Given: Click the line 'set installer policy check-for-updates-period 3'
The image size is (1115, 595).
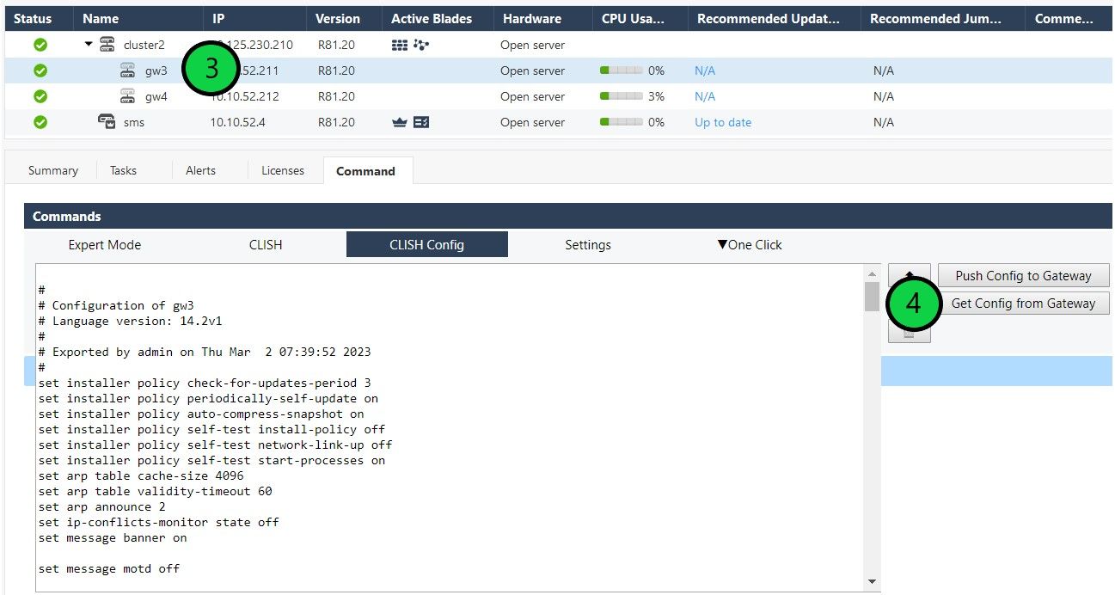Looking at the screenshot, I should (x=205, y=383).
